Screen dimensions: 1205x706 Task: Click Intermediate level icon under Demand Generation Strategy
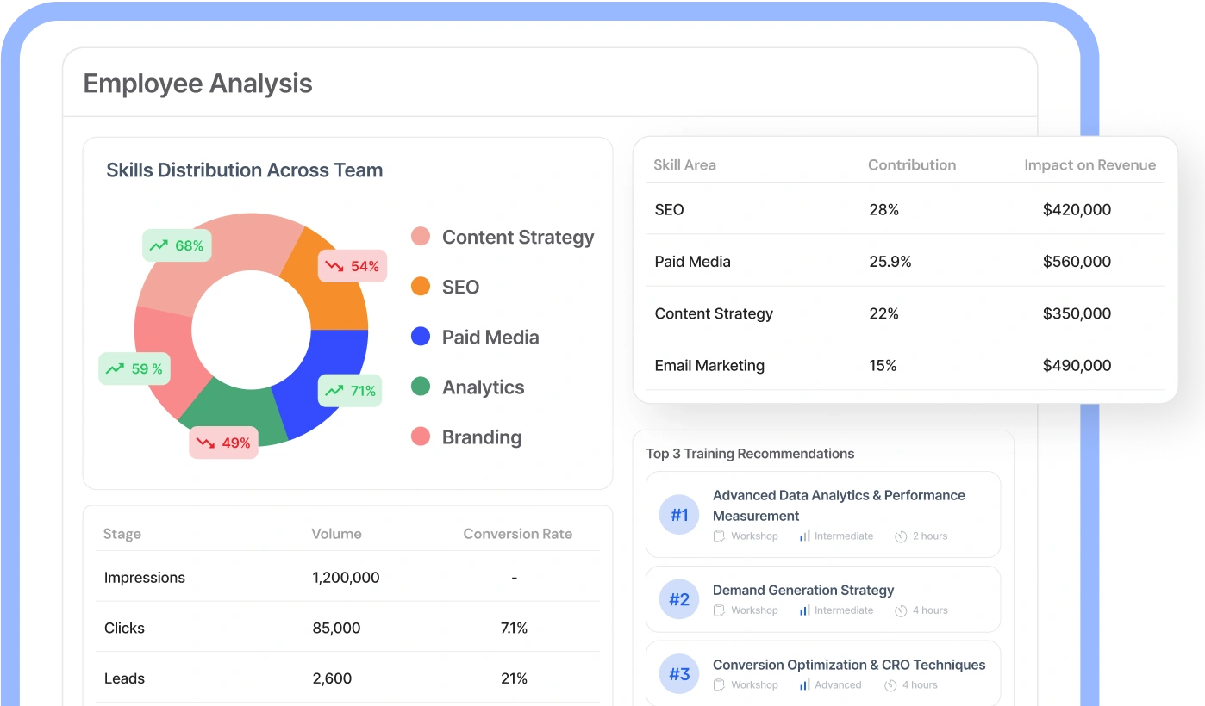click(804, 610)
